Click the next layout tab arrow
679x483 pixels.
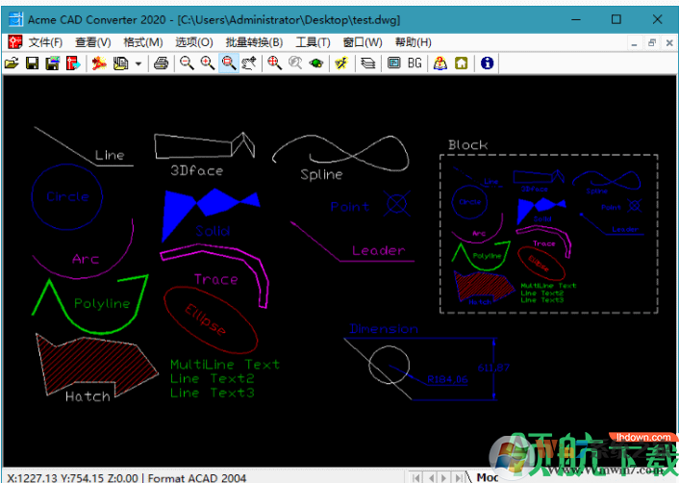[x=445, y=477]
